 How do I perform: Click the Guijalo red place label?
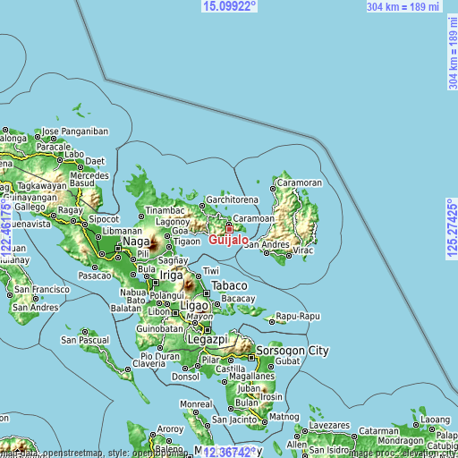[228, 240]
